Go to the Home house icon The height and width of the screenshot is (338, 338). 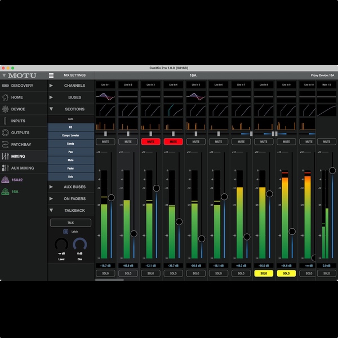(x=5, y=97)
